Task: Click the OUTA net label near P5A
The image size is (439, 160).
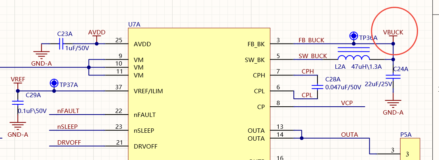Action: [x=350, y=135]
